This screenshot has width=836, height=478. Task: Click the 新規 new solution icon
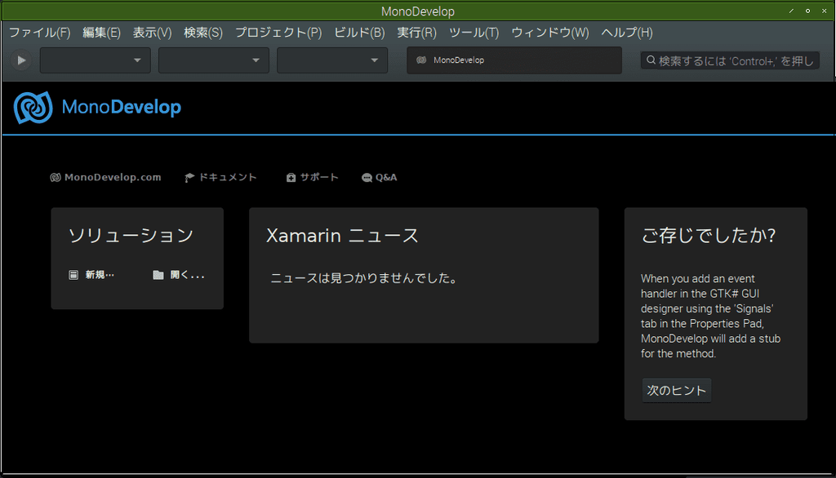pyautogui.click(x=73, y=275)
